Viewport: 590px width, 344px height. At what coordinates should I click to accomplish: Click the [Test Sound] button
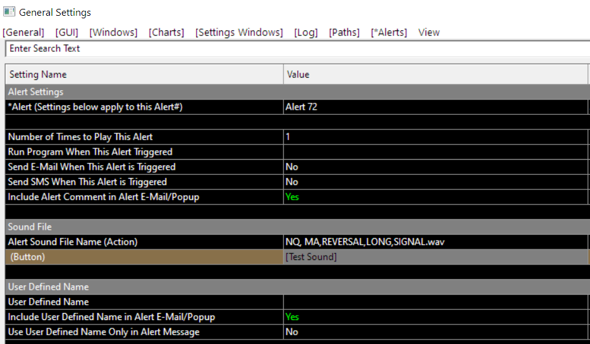tap(435, 257)
